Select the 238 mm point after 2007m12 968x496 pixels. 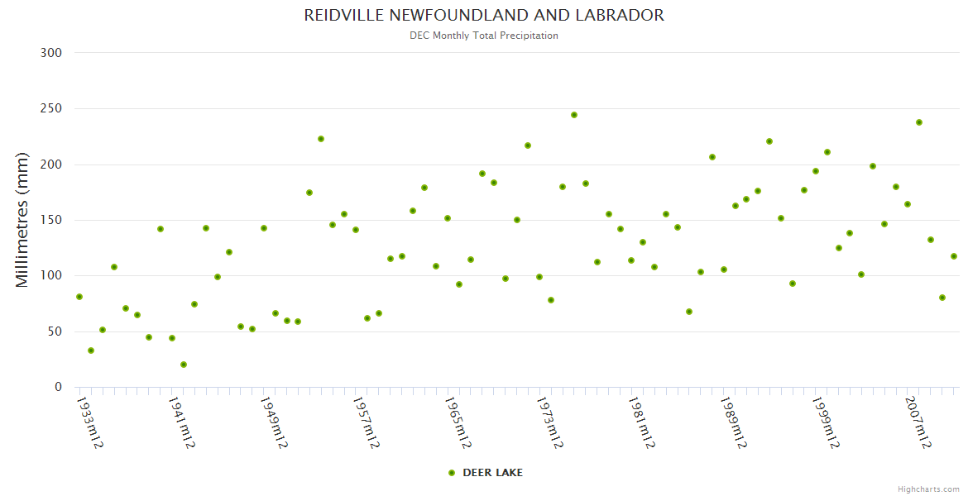coord(919,122)
